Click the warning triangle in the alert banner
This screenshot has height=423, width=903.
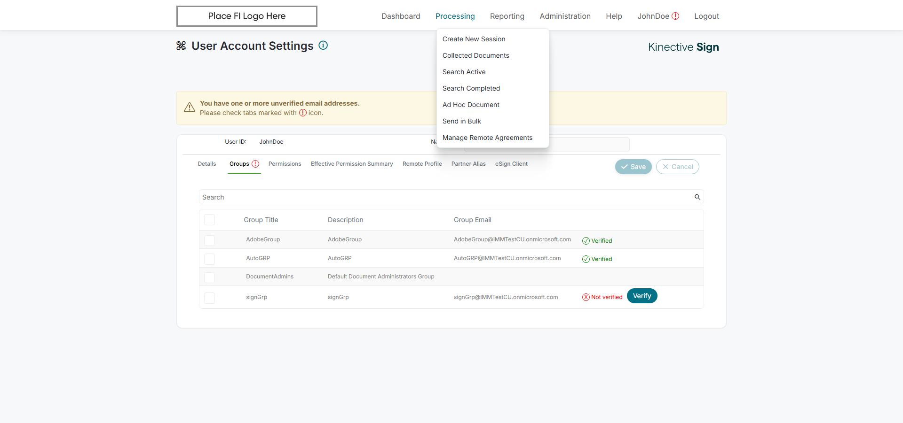click(x=190, y=108)
